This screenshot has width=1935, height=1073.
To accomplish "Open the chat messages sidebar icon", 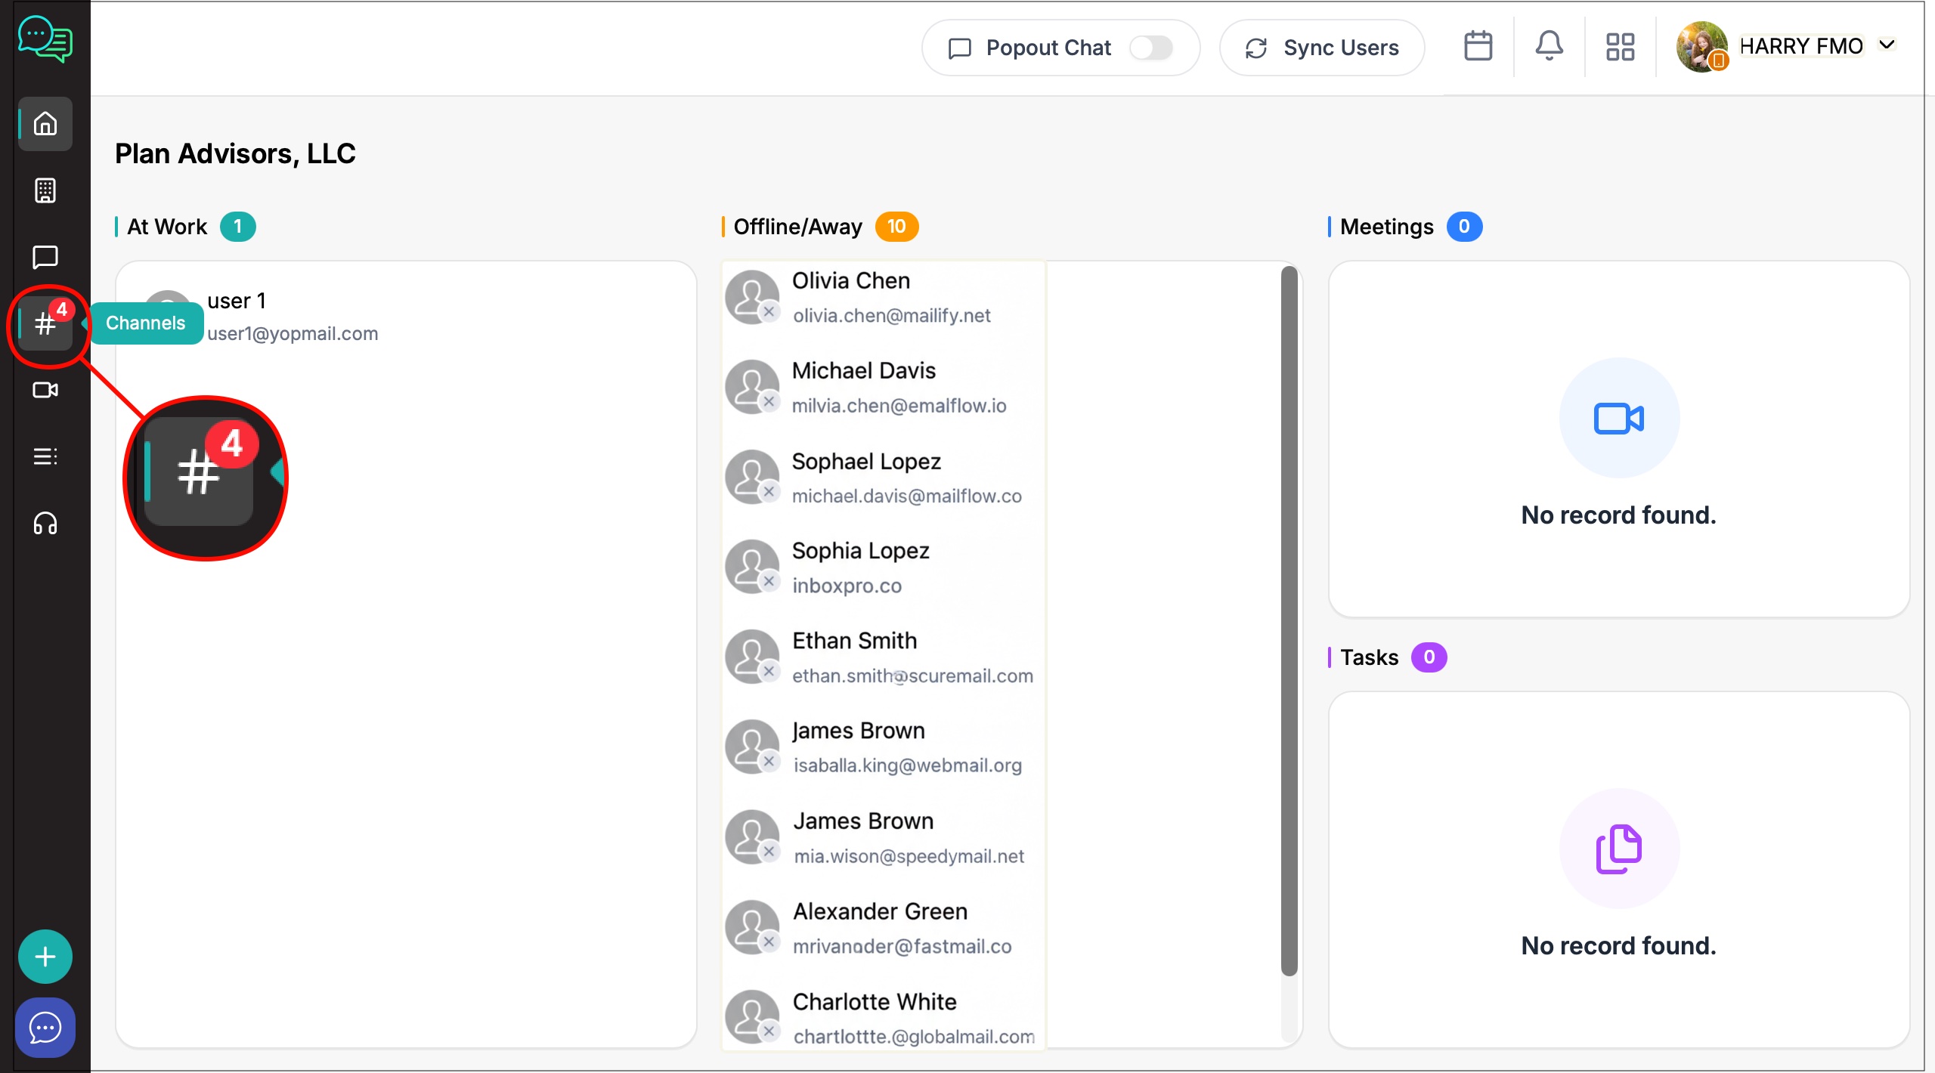I will (x=45, y=257).
